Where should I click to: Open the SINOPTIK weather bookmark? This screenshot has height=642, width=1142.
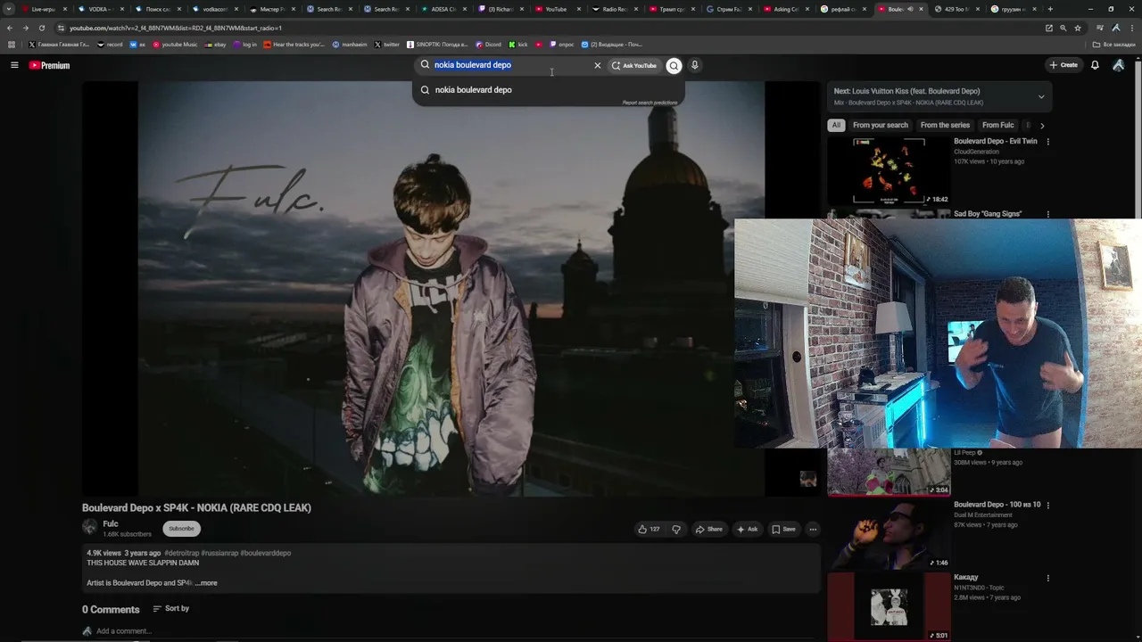click(437, 45)
